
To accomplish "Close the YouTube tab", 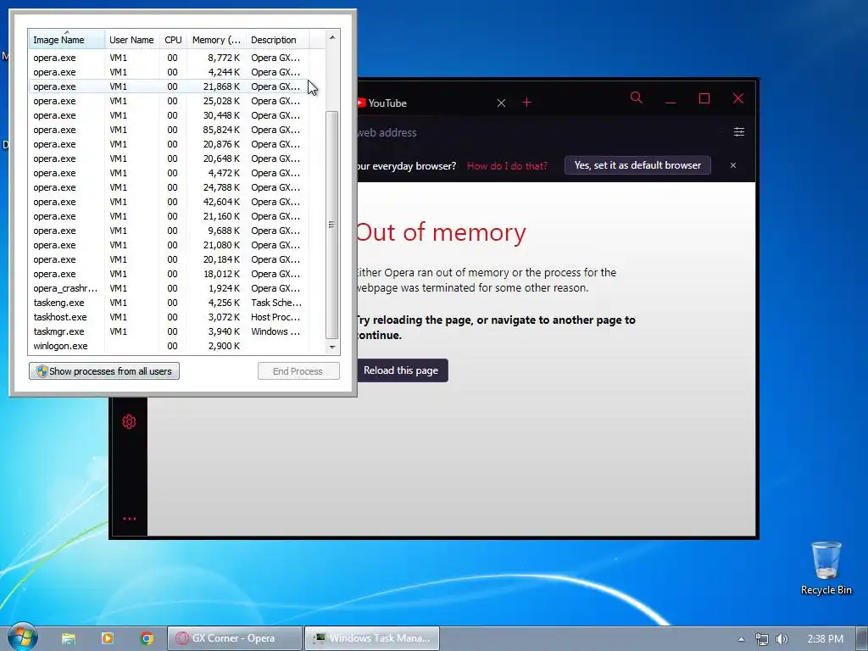I will 501,103.
